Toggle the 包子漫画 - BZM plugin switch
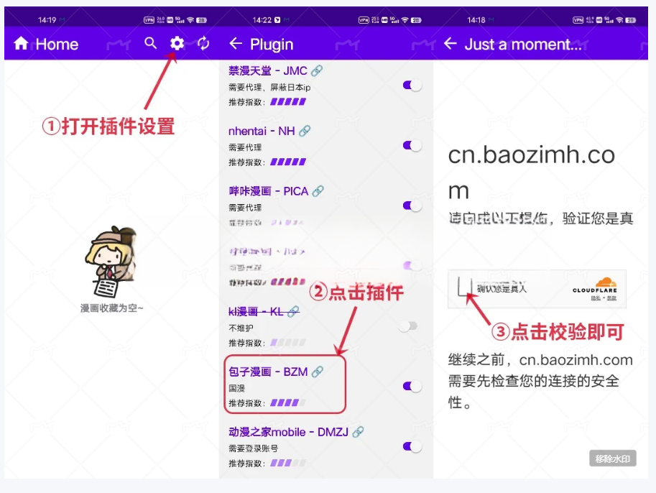The height and width of the screenshot is (493, 656). point(412,387)
